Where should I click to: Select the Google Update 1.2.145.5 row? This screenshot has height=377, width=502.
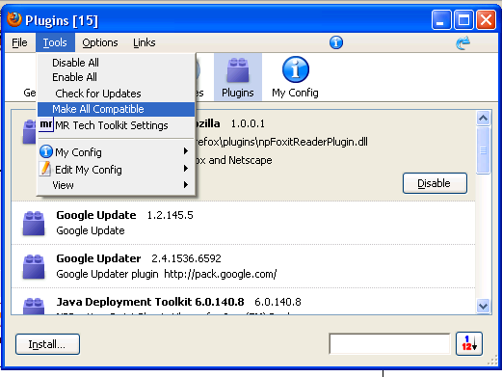click(x=243, y=223)
